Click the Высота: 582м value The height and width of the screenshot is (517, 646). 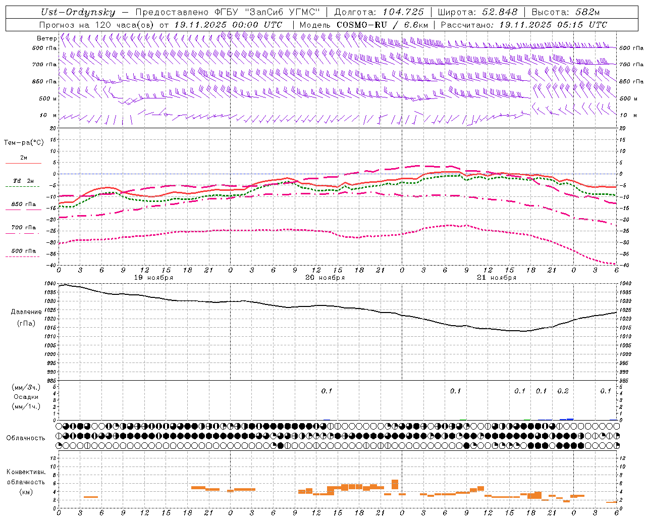566,13
